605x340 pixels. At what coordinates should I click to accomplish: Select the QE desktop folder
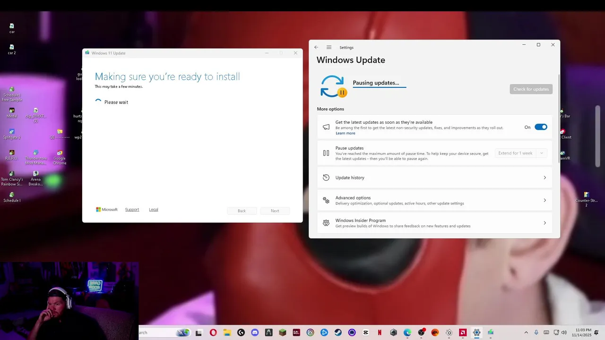pos(60,134)
